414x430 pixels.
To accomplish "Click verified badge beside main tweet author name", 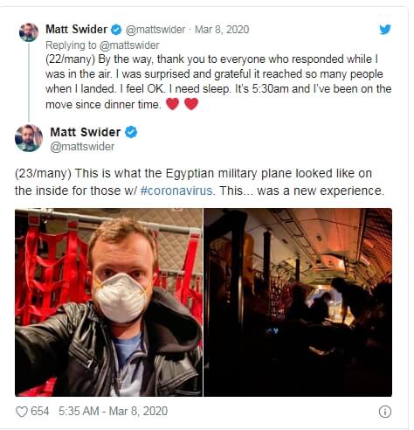I will [131, 132].
